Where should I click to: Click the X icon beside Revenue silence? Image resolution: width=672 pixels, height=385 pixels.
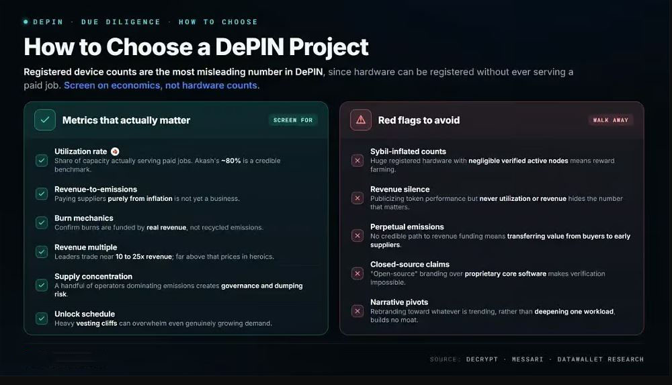(x=358, y=198)
